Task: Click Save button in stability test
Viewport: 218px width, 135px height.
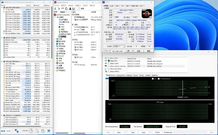Action: [x=144, y=132]
